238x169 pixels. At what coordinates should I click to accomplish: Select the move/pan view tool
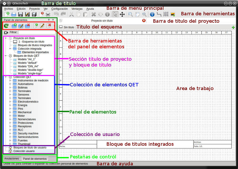point(122,15)
